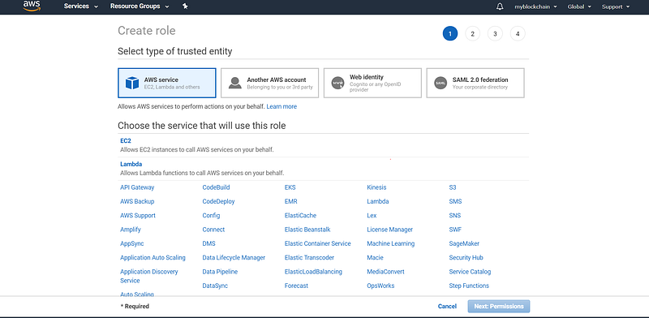Go to step 1 of wizard
This screenshot has height=318, width=649.
(x=450, y=33)
